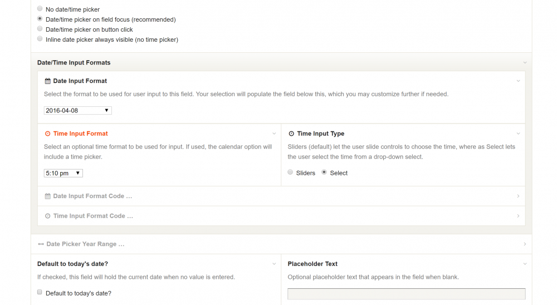Click the clock icon beside Time Input Format
This screenshot has width=557, height=305.
click(x=47, y=134)
